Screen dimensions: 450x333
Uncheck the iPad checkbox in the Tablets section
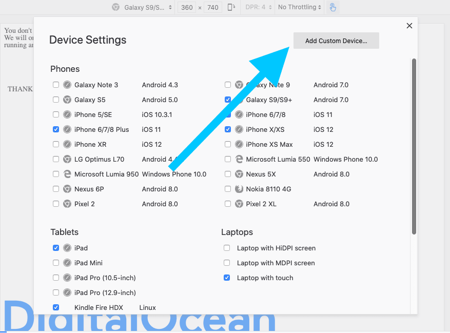tap(56, 248)
